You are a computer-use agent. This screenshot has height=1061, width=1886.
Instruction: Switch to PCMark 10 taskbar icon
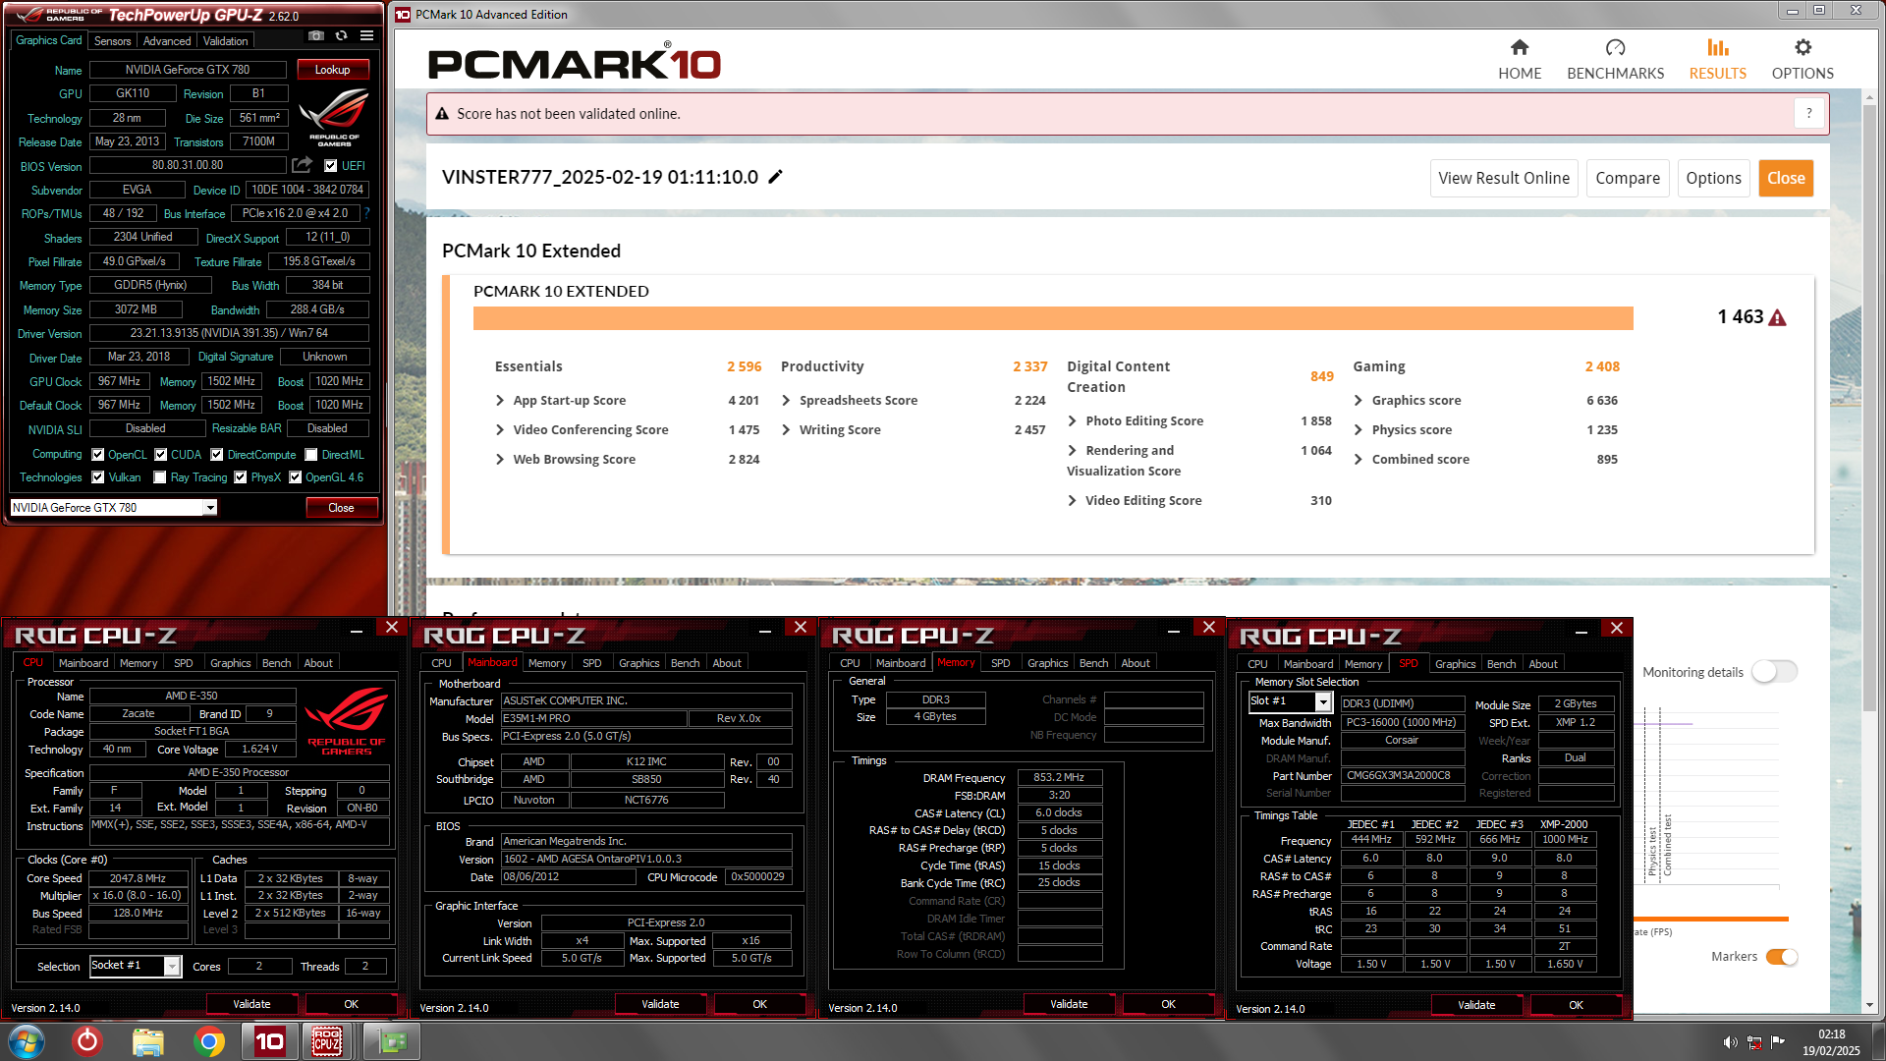point(269,1041)
